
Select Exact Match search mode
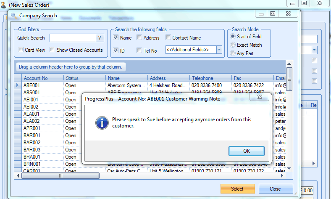pyautogui.click(x=233, y=45)
